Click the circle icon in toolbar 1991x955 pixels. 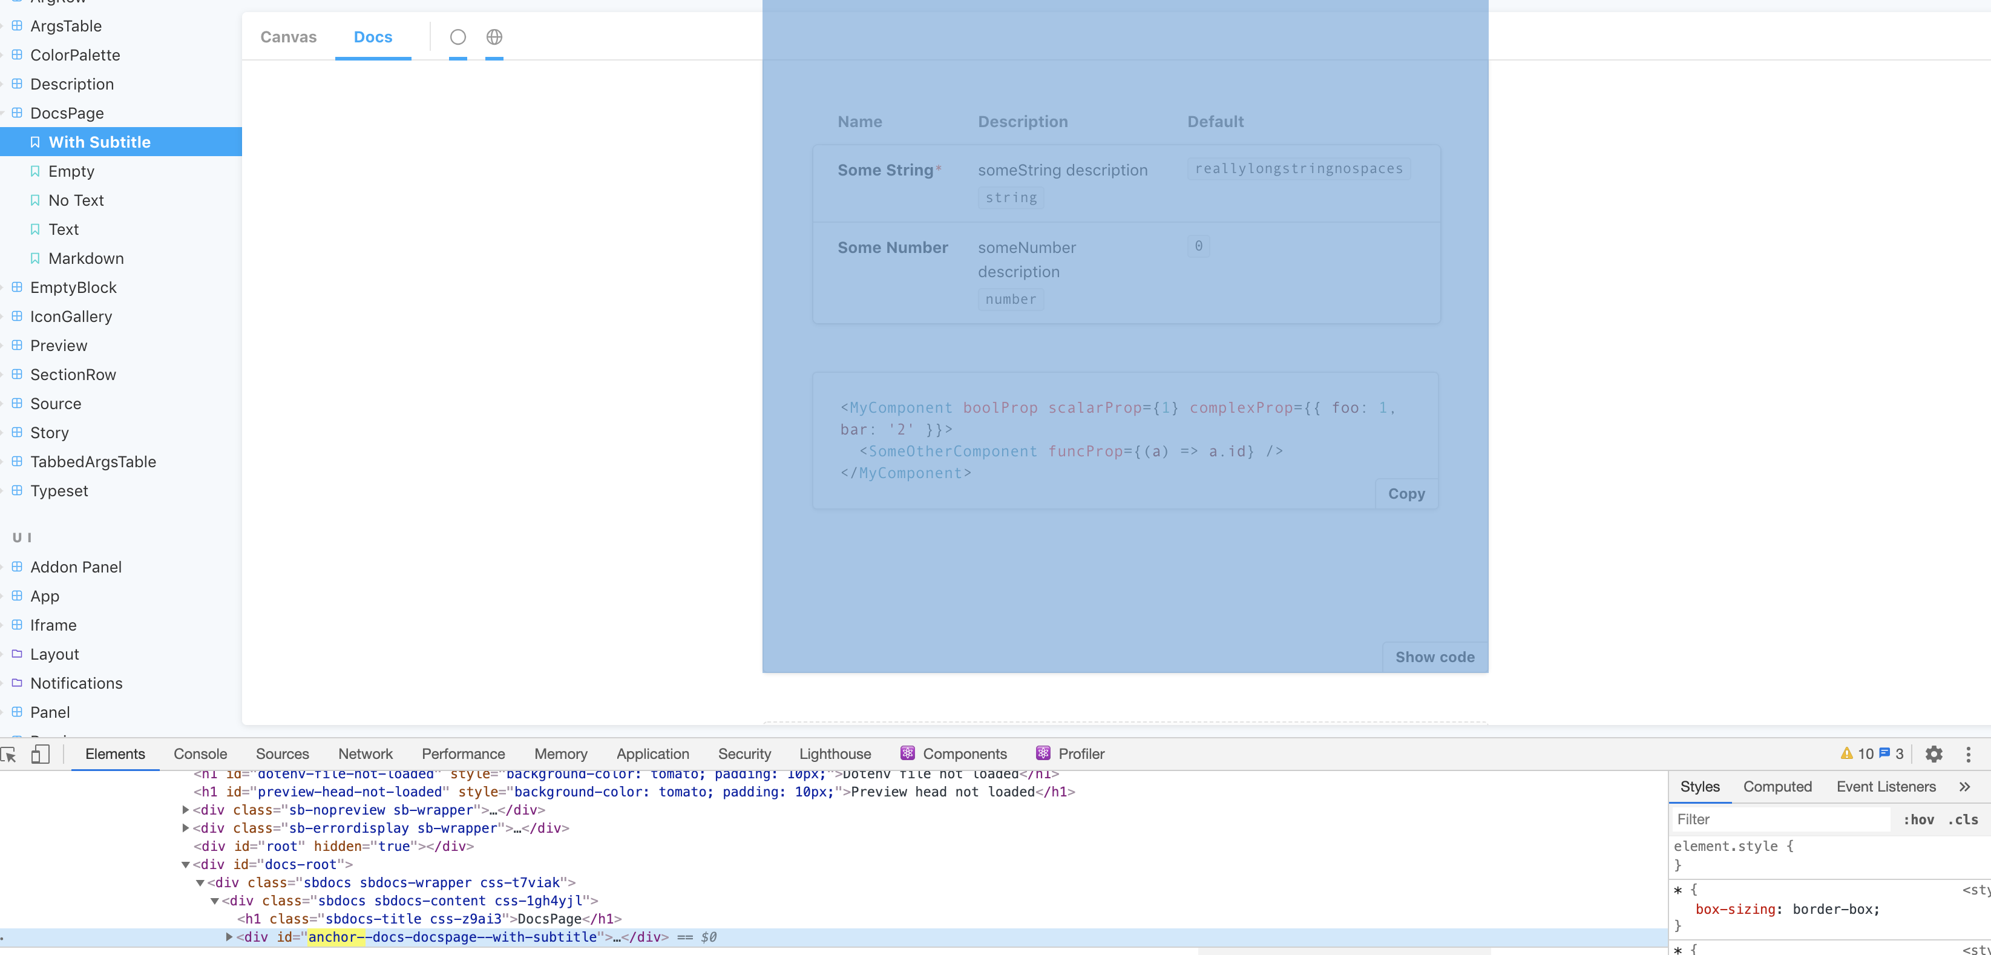pyautogui.click(x=458, y=37)
